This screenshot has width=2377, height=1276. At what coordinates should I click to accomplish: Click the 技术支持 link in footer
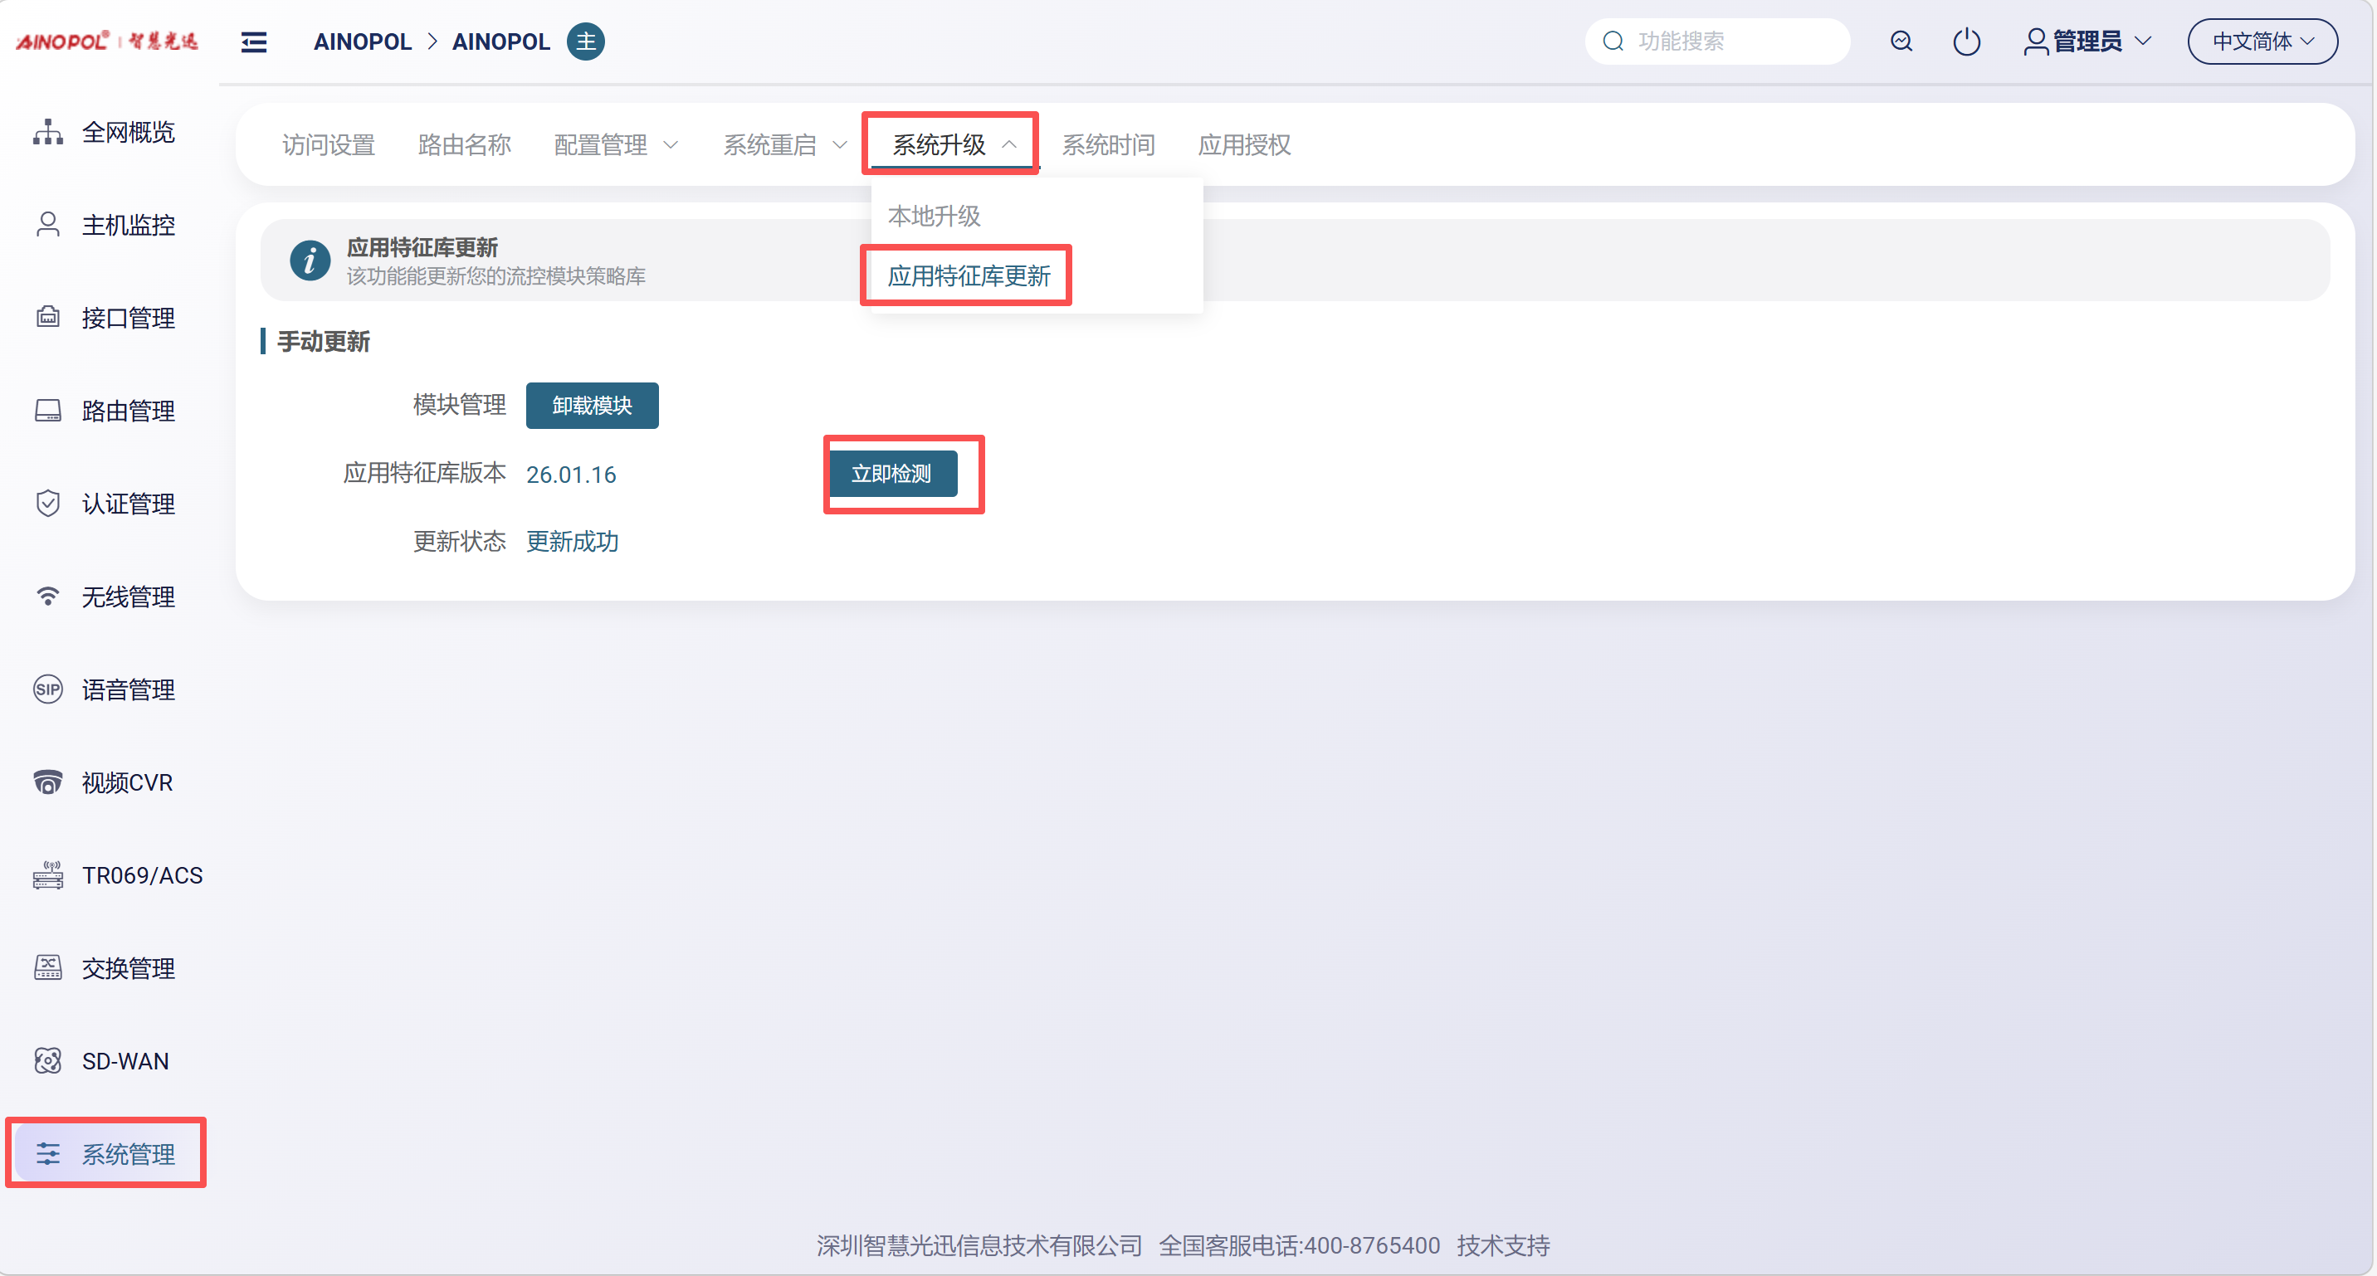pyautogui.click(x=1502, y=1245)
